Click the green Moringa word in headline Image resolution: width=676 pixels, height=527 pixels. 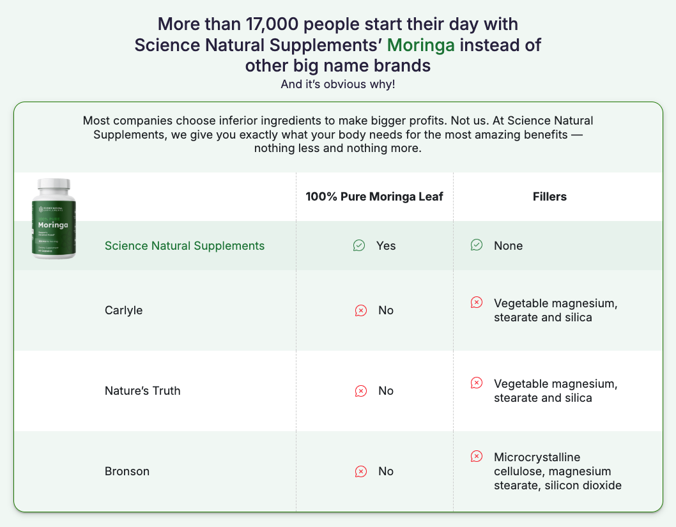(421, 45)
